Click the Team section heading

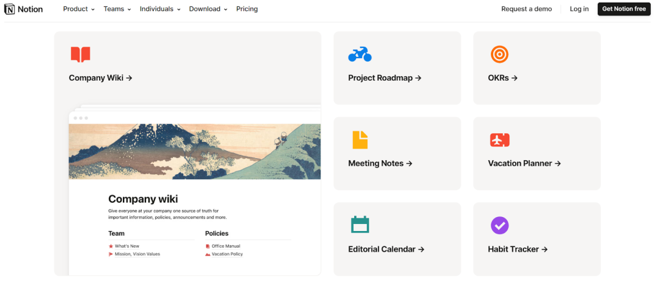coord(117,233)
